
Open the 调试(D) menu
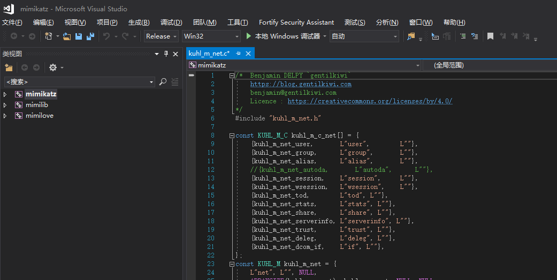click(171, 22)
